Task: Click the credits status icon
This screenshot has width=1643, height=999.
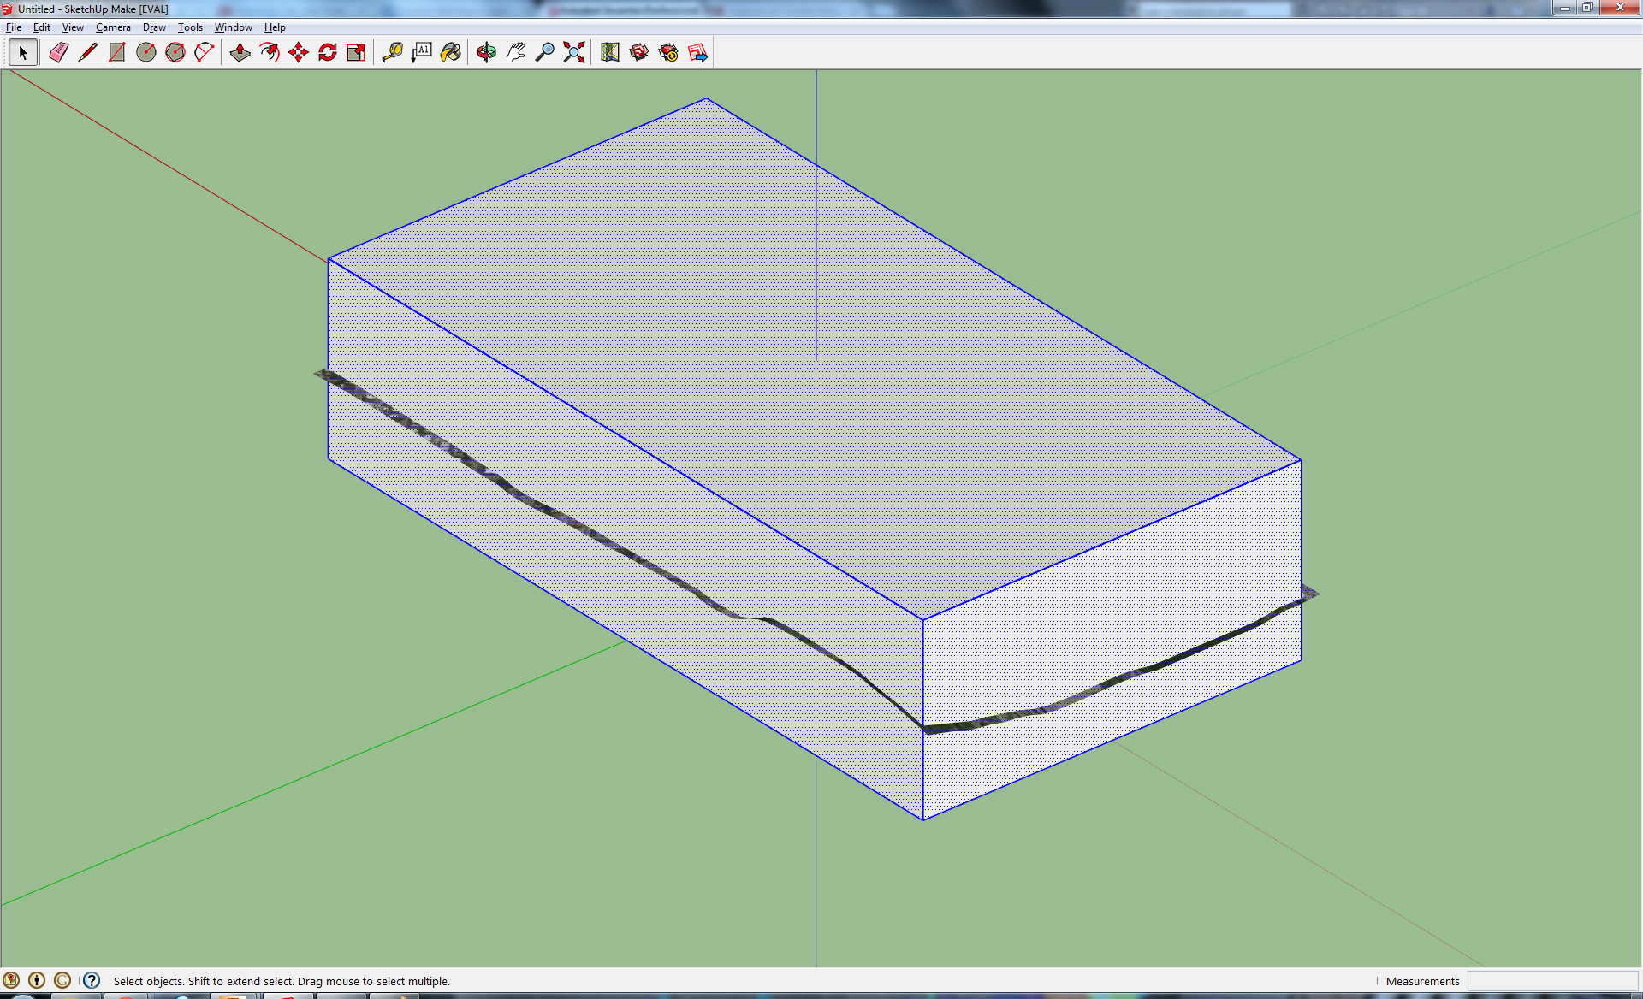Action: coord(37,980)
